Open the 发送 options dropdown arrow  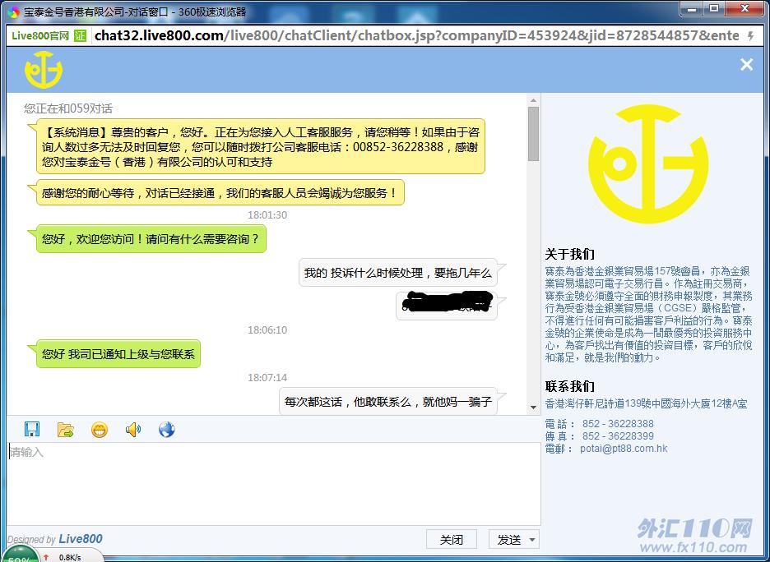click(x=533, y=540)
